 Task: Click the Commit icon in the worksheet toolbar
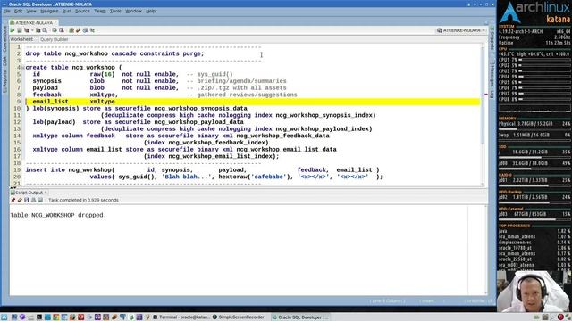coord(55,30)
